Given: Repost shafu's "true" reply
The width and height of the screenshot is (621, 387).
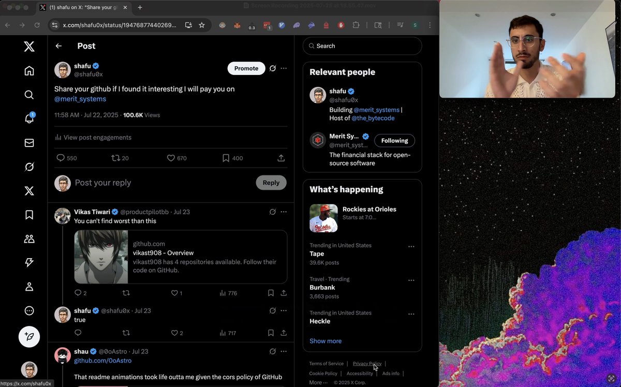Looking at the screenshot, I should 126,333.
